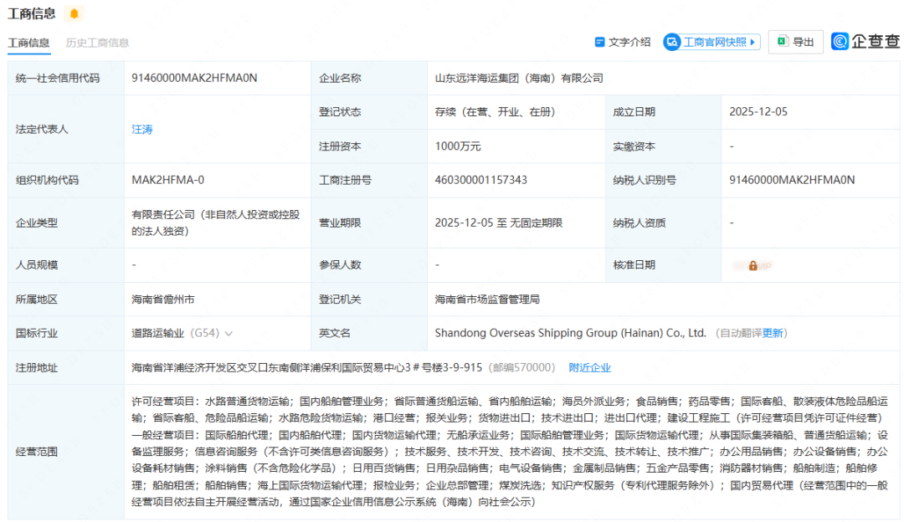904x522 pixels.
Task: Click the orange bell notification icon
Action: pos(74,13)
